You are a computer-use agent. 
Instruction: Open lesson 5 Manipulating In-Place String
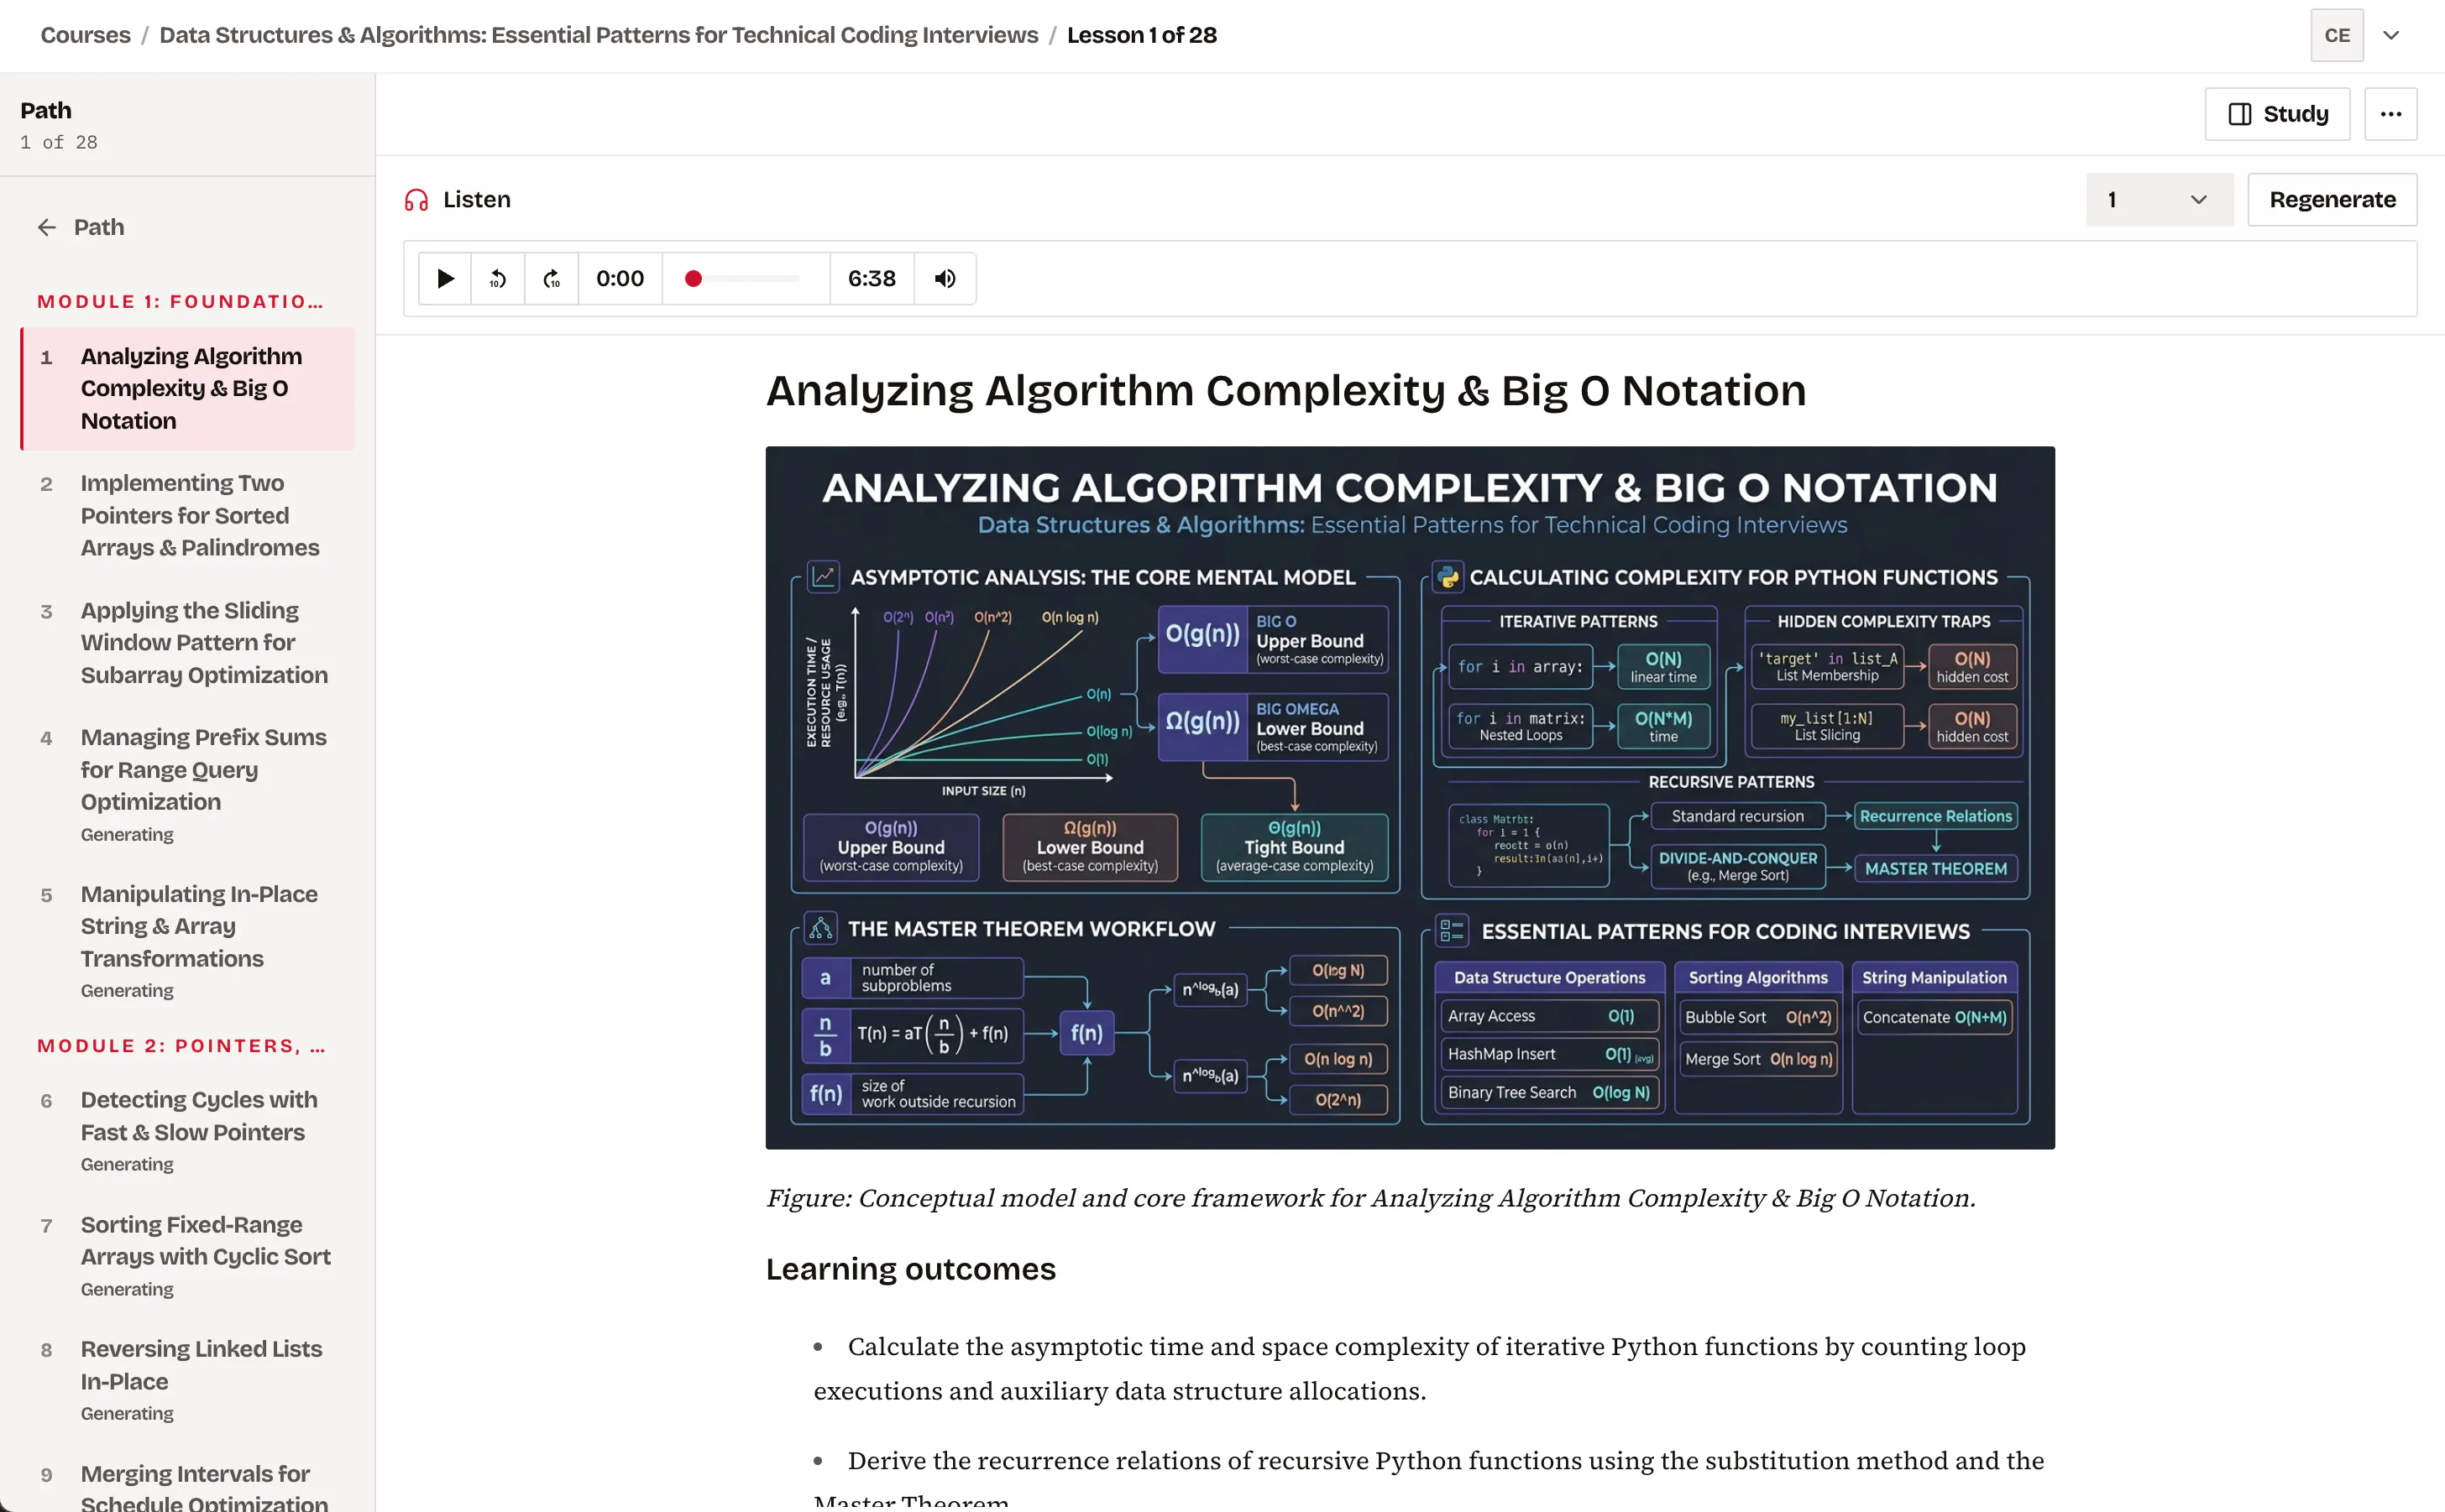tap(187, 941)
